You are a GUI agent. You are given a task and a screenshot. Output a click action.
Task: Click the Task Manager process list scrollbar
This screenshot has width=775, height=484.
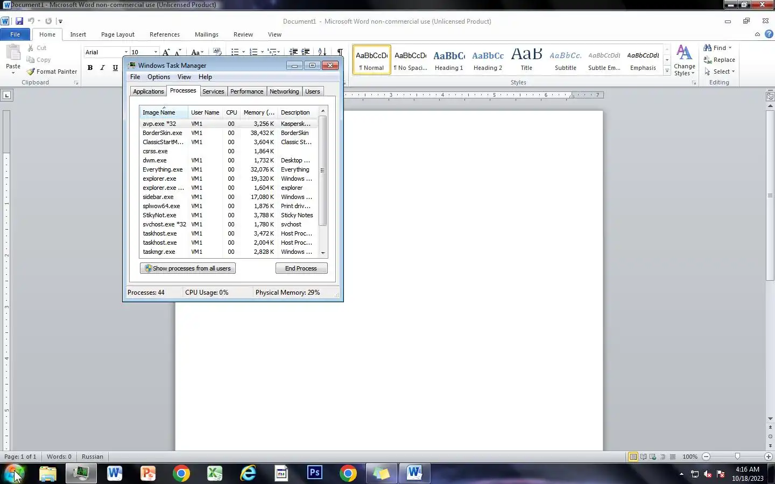[x=323, y=170]
